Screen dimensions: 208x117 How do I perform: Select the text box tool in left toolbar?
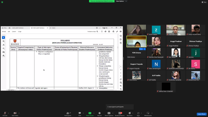click(4, 52)
